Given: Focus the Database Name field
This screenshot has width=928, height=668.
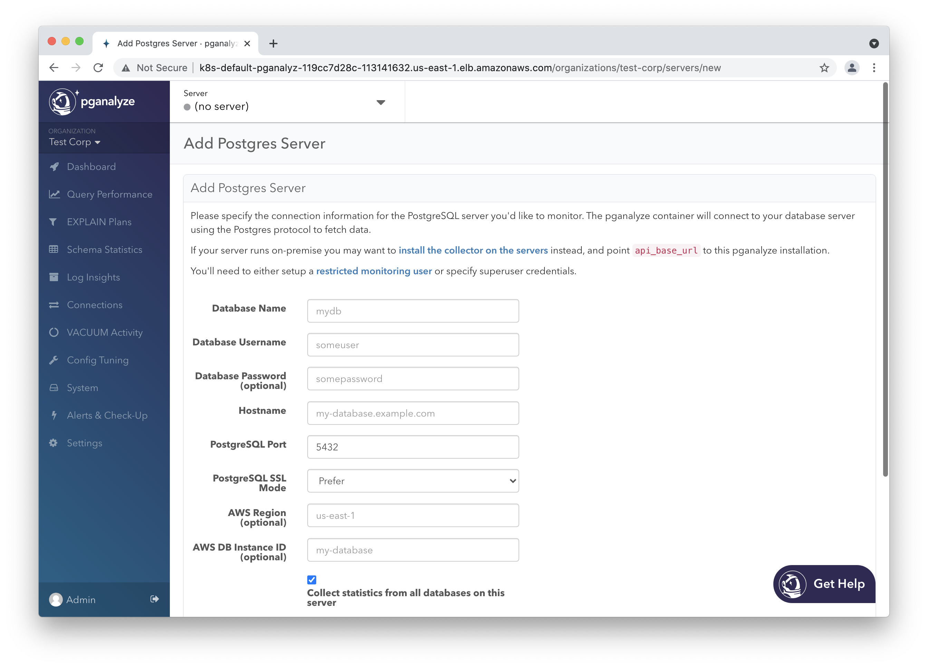Looking at the screenshot, I should tap(413, 311).
